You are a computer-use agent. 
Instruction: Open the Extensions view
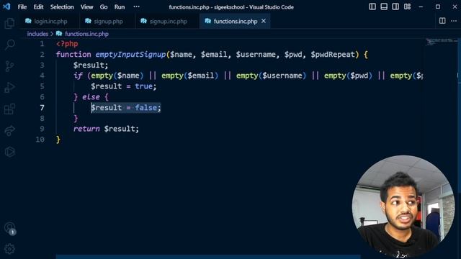9,109
